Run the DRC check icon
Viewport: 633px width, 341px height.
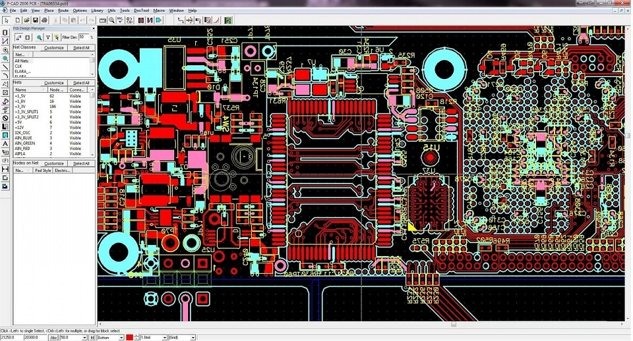pyautogui.click(x=120, y=20)
